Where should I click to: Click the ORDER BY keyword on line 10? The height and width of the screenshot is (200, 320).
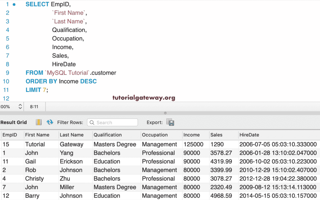pos(41,82)
